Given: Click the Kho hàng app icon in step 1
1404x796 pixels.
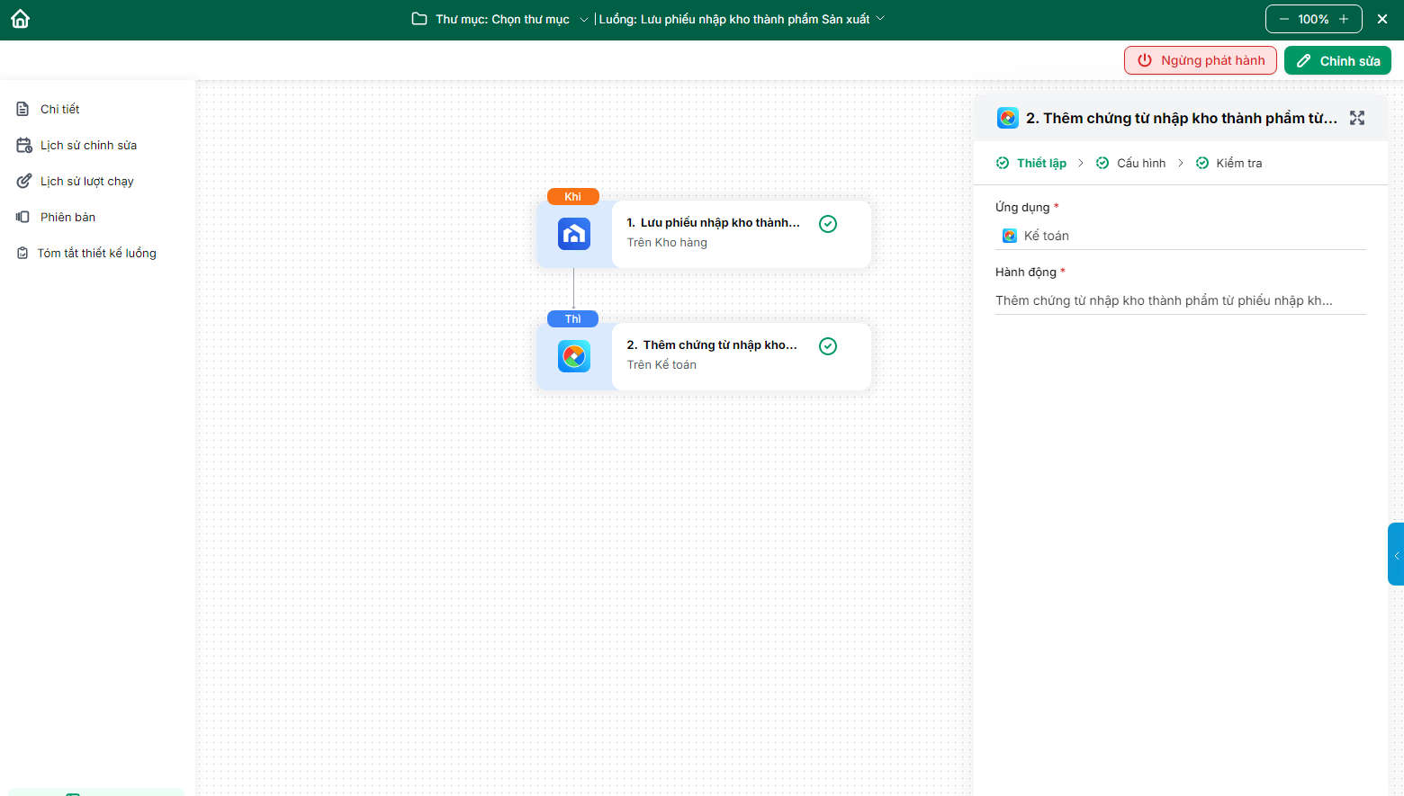Looking at the screenshot, I should coord(573,234).
